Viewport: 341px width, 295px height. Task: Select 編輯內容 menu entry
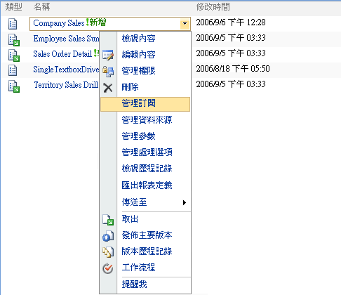[145, 55]
